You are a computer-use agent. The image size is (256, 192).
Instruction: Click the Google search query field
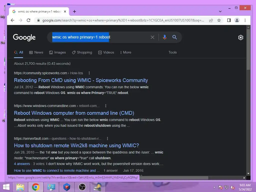point(99,37)
